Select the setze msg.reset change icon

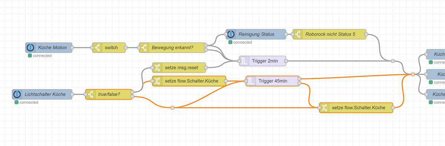point(157,67)
